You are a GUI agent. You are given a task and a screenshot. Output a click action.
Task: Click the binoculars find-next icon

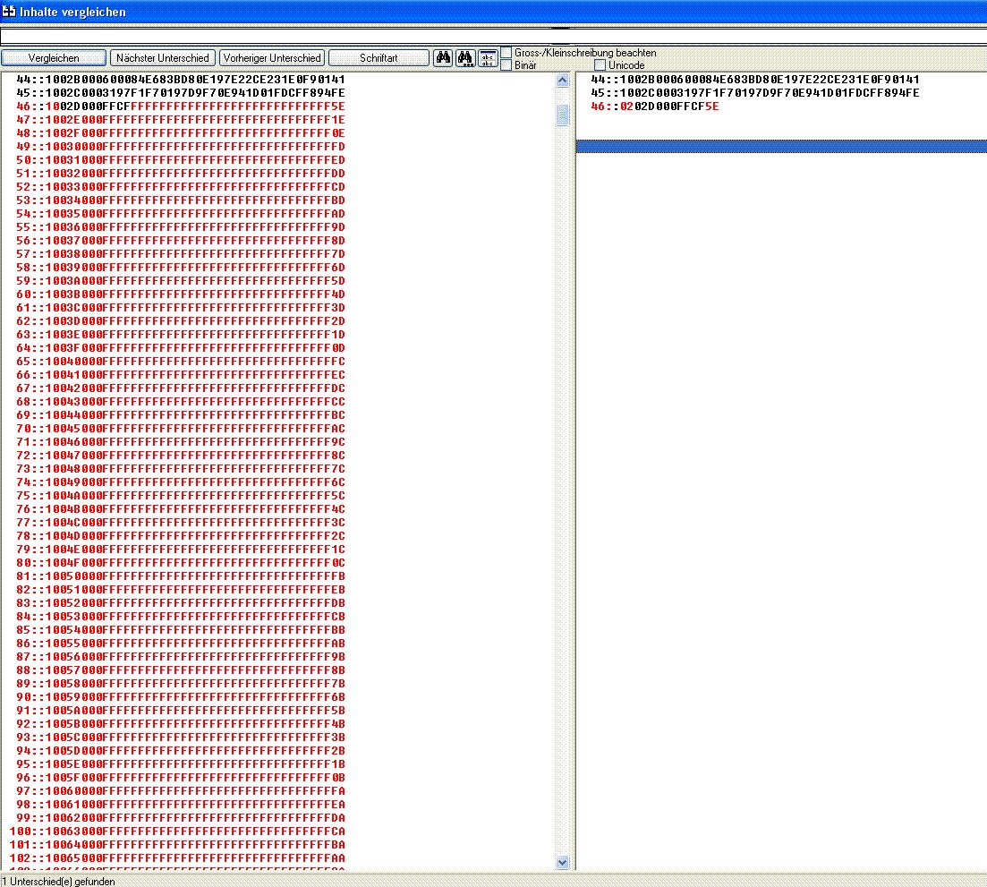click(x=465, y=58)
